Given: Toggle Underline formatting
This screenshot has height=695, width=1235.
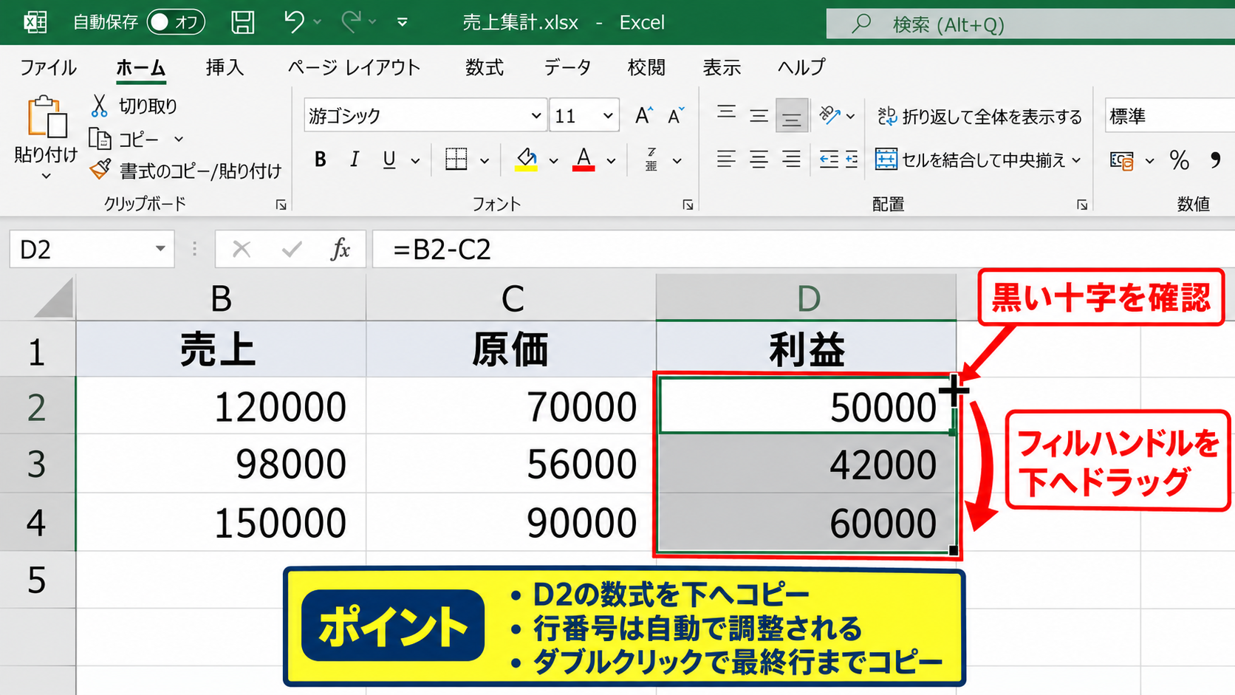Looking at the screenshot, I should 389,160.
